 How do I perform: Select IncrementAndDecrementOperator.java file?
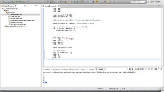[23, 20]
